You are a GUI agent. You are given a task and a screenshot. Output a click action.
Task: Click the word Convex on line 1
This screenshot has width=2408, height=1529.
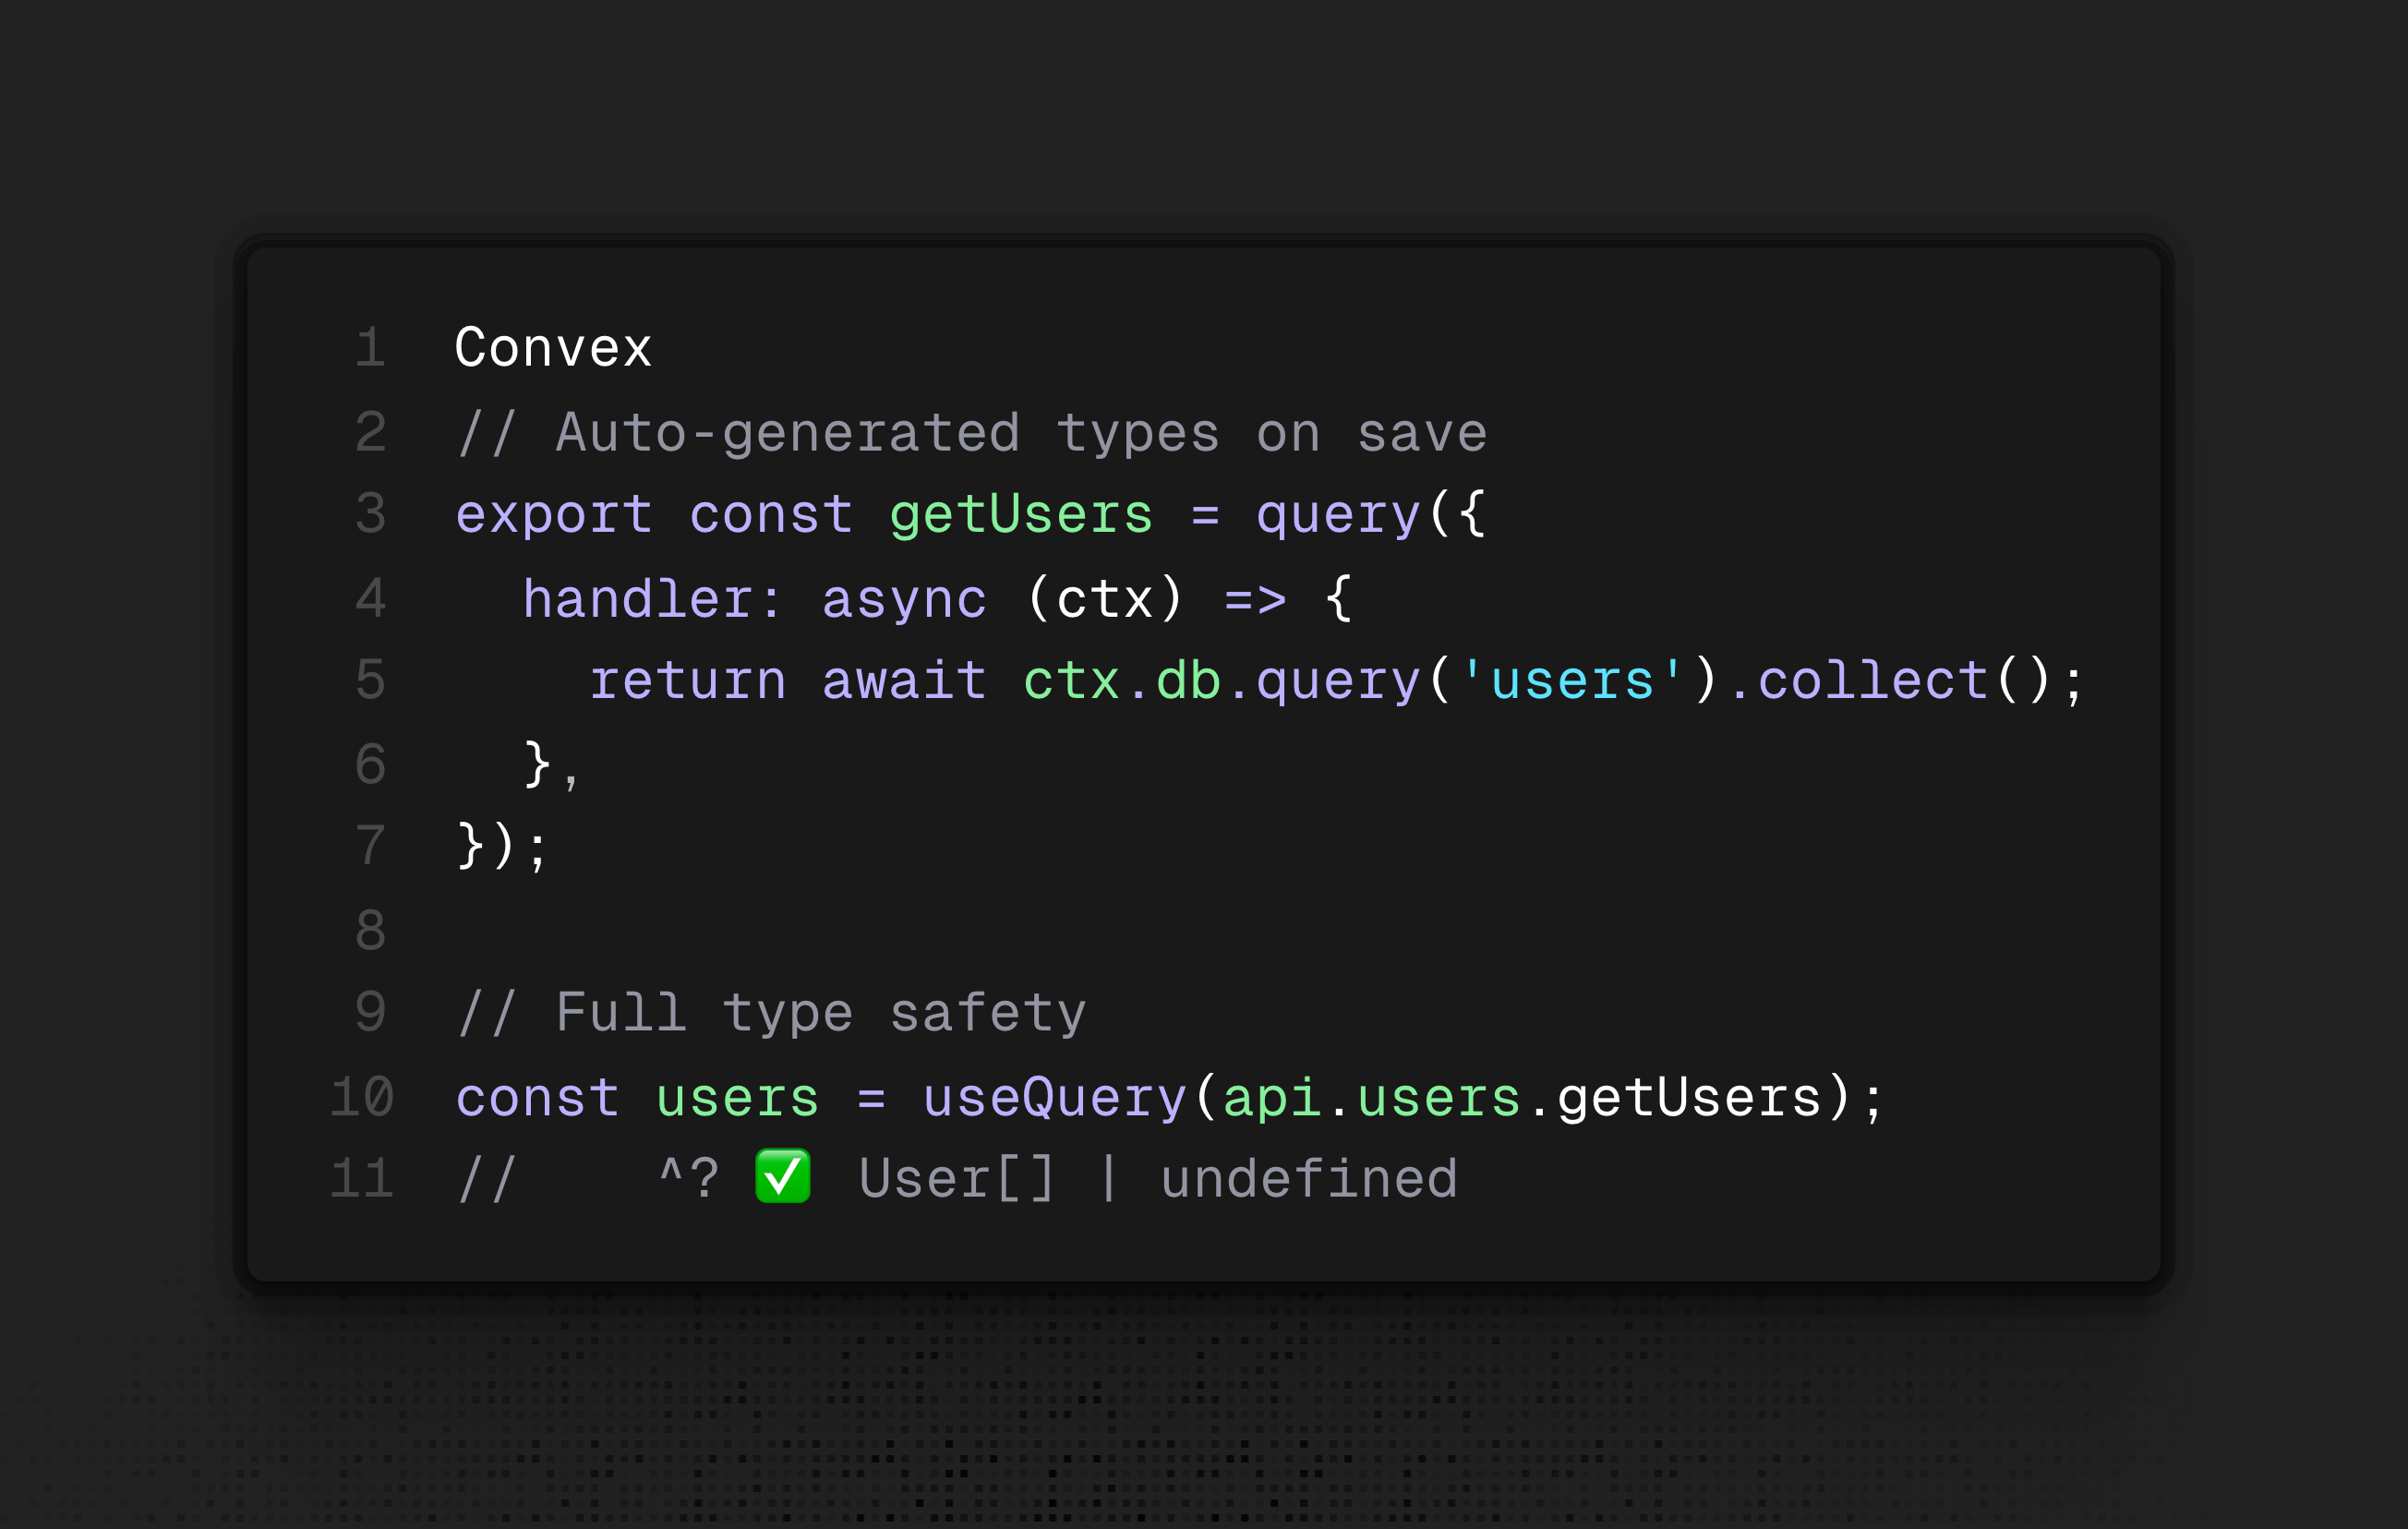[553, 348]
